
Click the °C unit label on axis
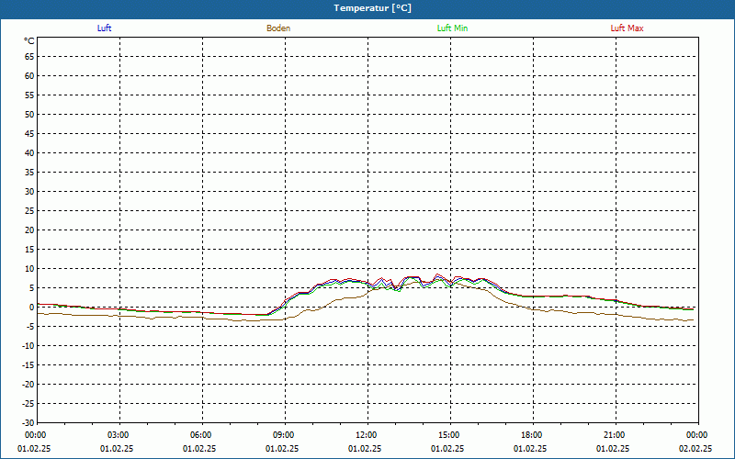[29, 41]
